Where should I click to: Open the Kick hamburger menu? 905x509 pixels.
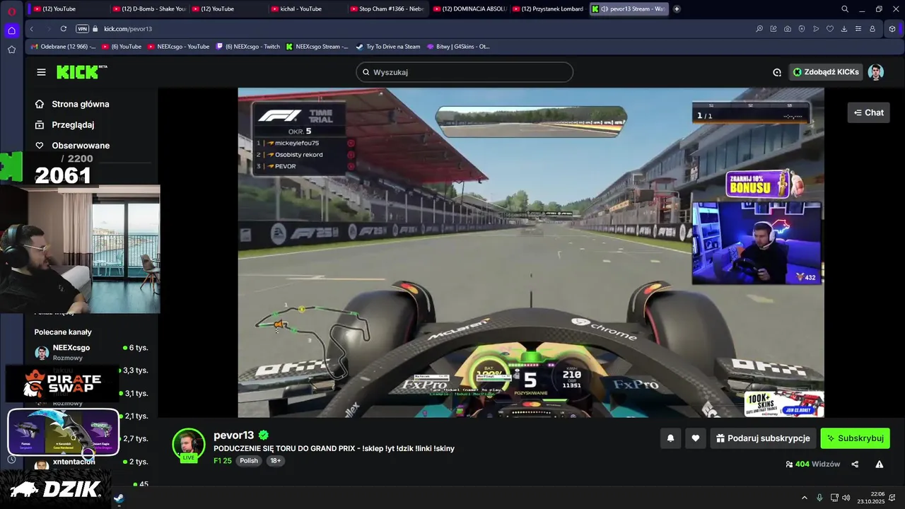click(41, 72)
